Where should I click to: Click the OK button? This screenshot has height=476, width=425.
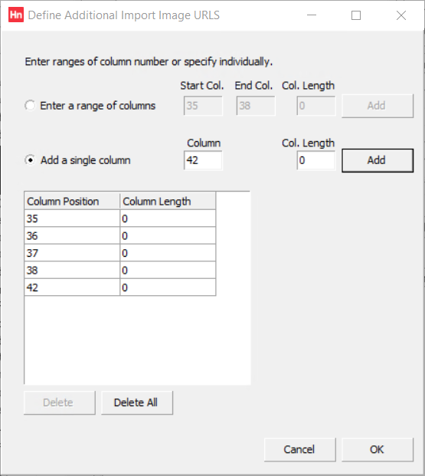tap(378, 450)
